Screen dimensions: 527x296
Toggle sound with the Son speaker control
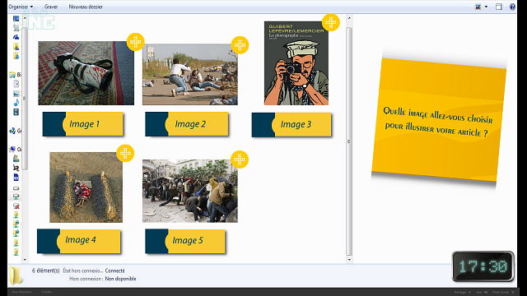(x=482, y=293)
